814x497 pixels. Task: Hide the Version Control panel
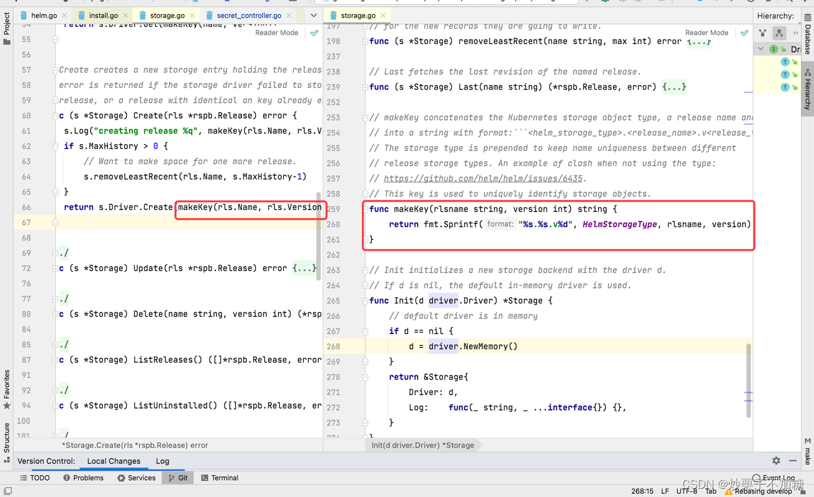792,461
